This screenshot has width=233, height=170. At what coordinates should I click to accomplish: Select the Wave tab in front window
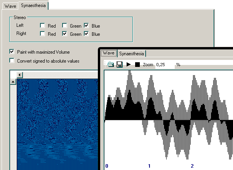point(109,53)
